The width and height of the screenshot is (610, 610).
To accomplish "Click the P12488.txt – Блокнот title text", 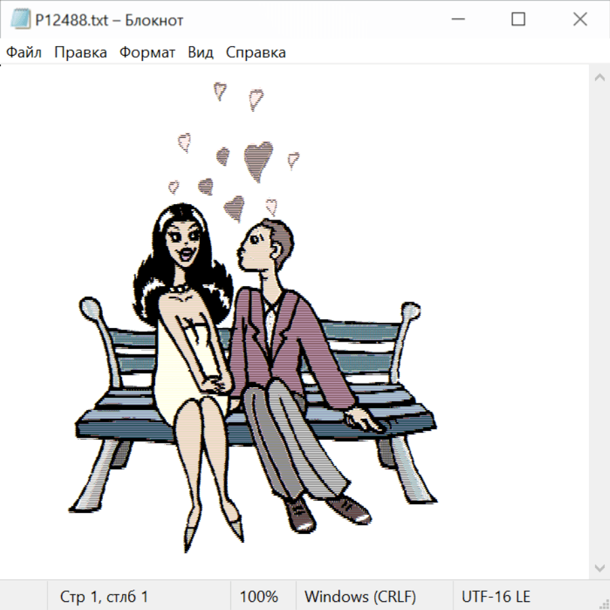I will [109, 20].
